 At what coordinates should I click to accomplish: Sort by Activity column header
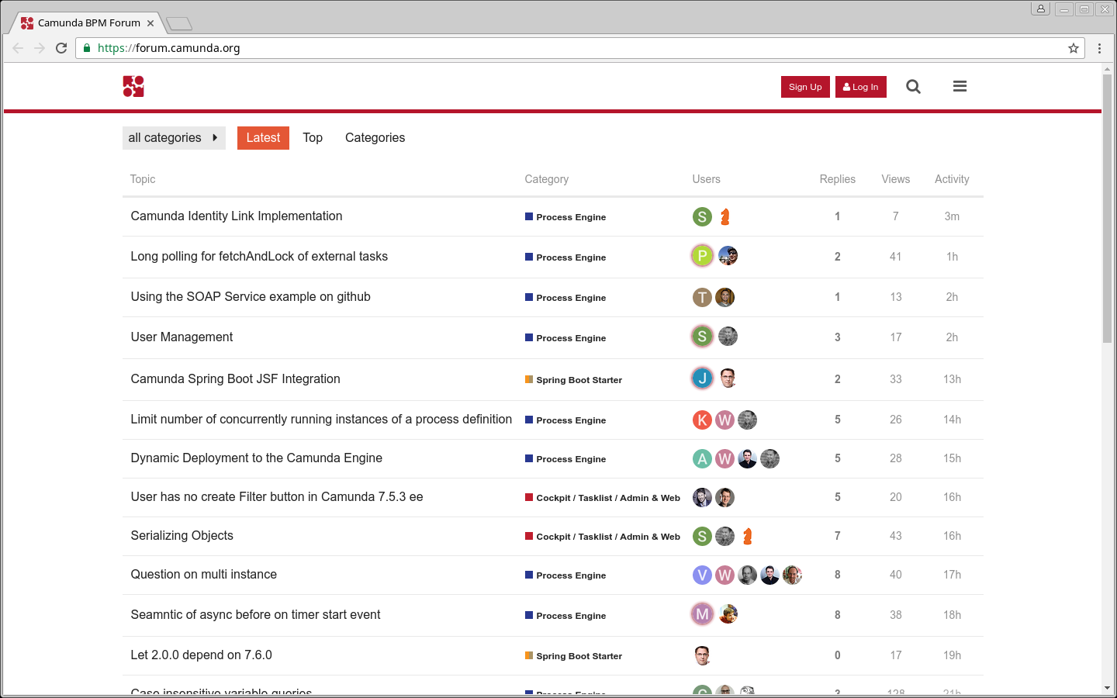pyautogui.click(x=952, y=179)
